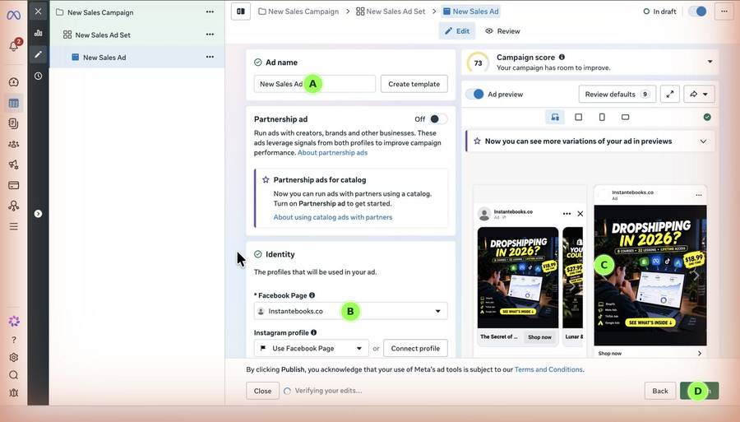
Task: Click the Back button
Action: click(659, 391)
